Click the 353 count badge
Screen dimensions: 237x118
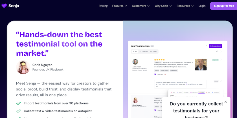tap(152, 46)
